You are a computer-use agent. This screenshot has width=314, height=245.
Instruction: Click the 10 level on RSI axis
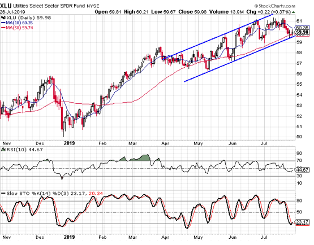[x=299, y=183]
